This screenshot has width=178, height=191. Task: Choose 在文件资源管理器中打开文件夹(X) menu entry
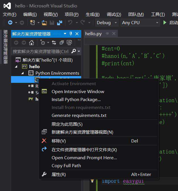pyautogui.click(x=99, y=150)
